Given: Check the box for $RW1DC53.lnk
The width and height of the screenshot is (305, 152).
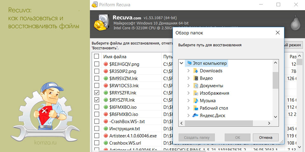Looking at the screenshot, I should pos(97,85).
